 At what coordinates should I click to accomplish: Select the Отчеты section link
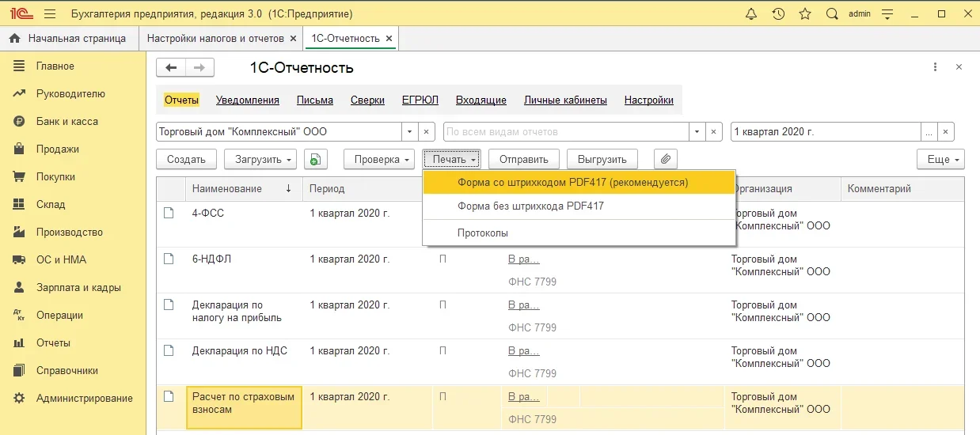181,100
